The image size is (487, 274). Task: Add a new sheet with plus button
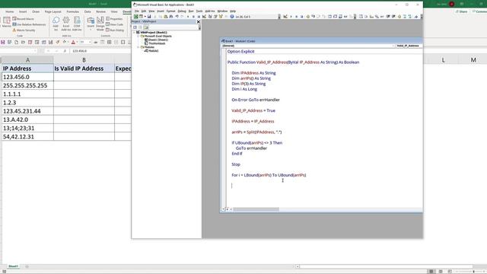coord(27,266)
